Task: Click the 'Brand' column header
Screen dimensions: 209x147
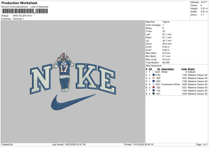Action: pyautogui.click(x=191, y=69)
